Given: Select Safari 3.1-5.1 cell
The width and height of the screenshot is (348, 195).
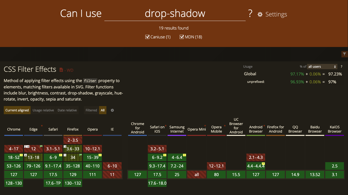Looking at the screenshot, I should (x=53, y=149).
